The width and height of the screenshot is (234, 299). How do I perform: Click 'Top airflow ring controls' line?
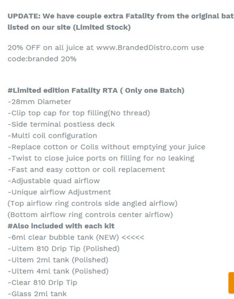point(92,203)
